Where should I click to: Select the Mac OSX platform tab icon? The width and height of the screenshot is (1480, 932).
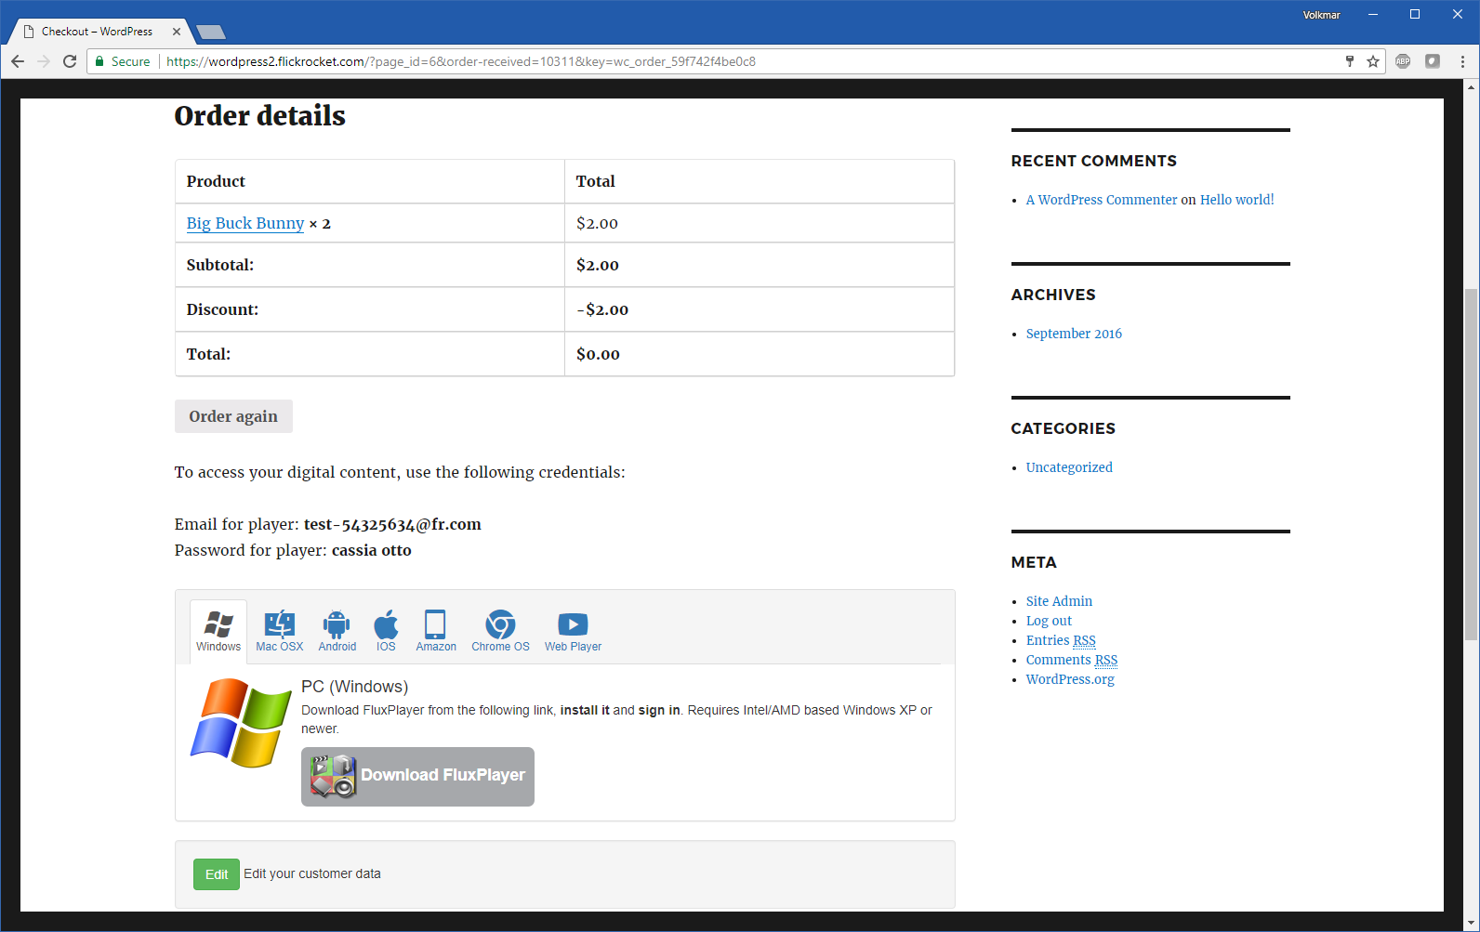pyautogui.click(x=279, y=630)
